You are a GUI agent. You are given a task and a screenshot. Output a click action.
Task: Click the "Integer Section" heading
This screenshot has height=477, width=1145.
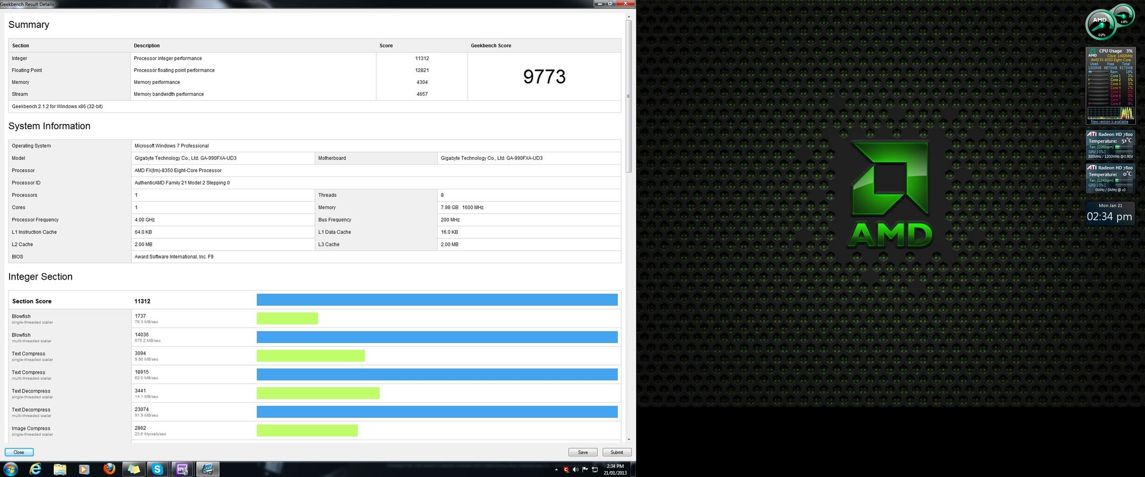40,276
